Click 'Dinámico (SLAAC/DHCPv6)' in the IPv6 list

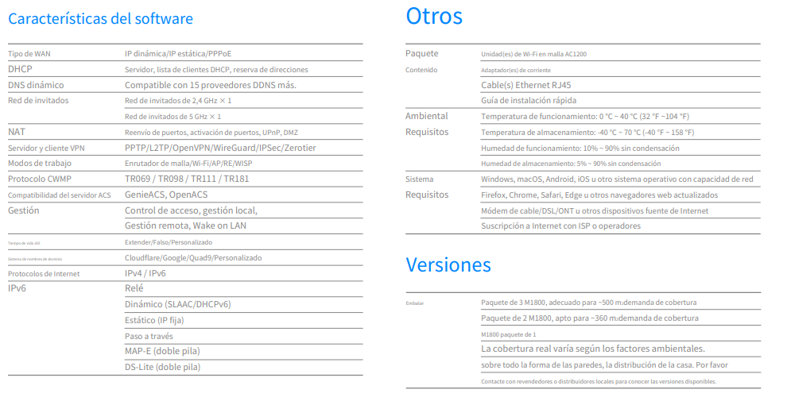click(x=178, y=304)
